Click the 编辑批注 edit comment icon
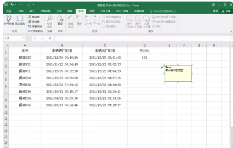The width and height of the screenshot is (233, 148). click(70, 22)
